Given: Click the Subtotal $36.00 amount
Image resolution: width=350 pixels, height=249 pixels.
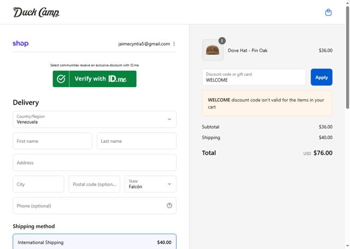Looking at the screenshot, I should [x=325, y=127].
